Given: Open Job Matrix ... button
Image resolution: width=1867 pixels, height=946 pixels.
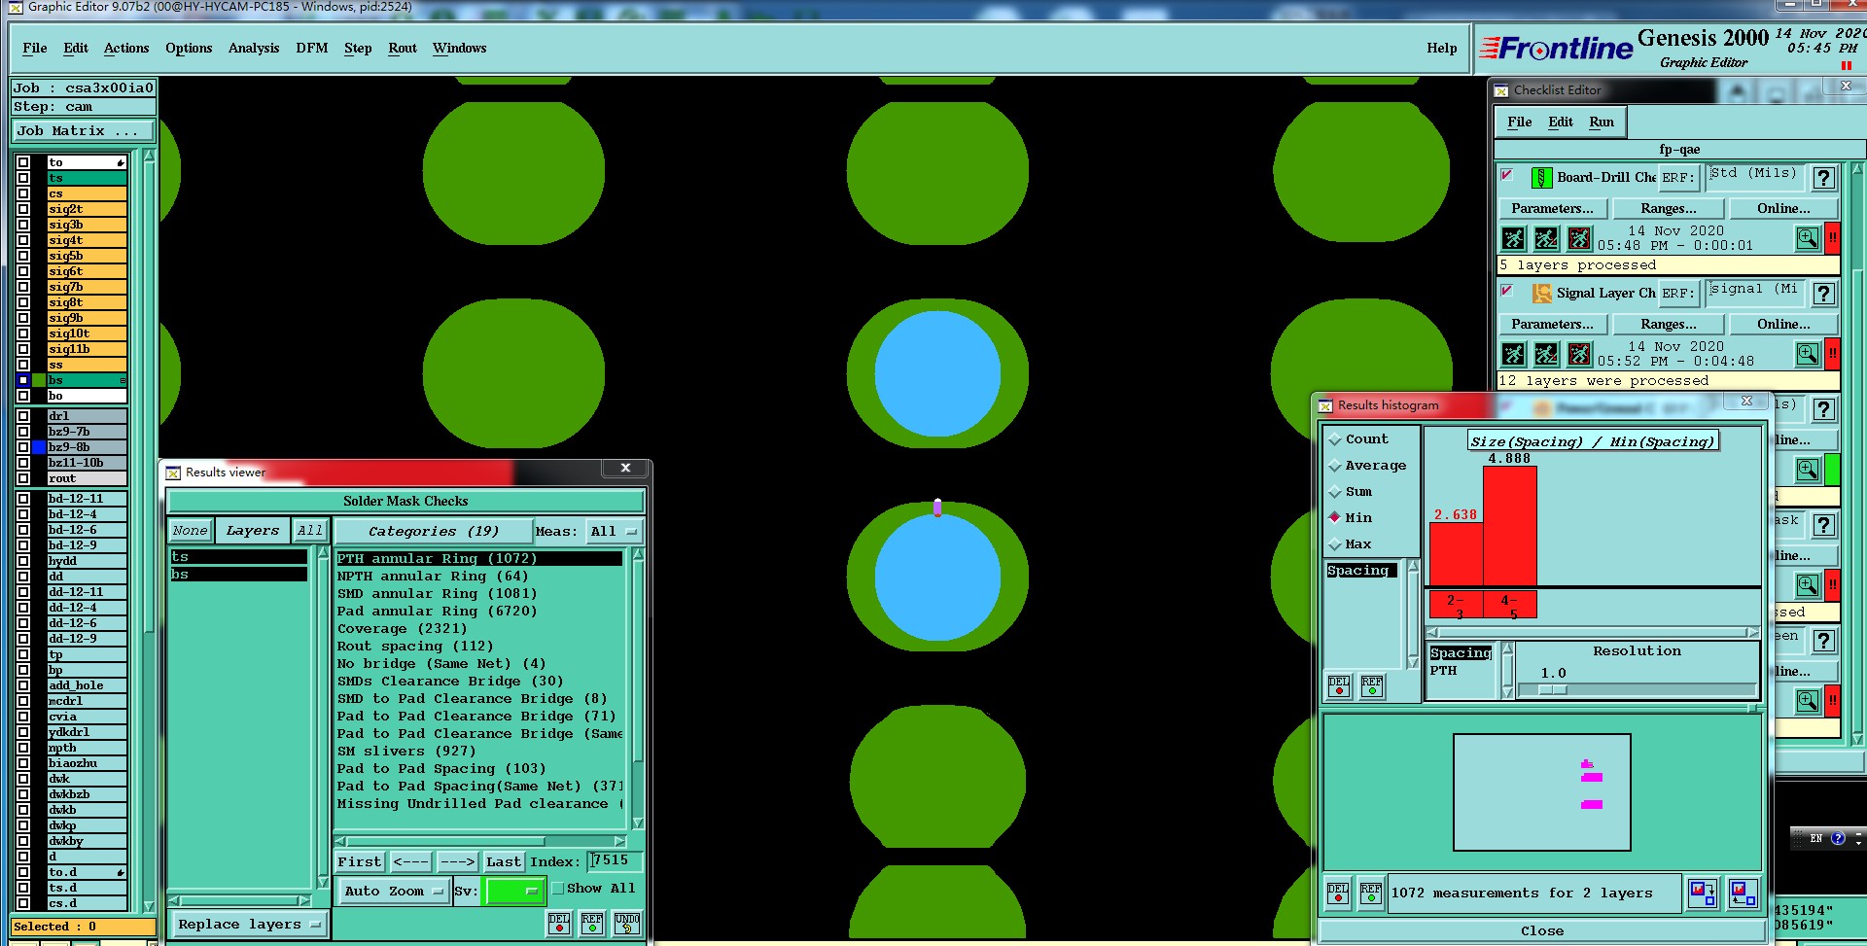Looking at the screenshot, I should (84, 130).
